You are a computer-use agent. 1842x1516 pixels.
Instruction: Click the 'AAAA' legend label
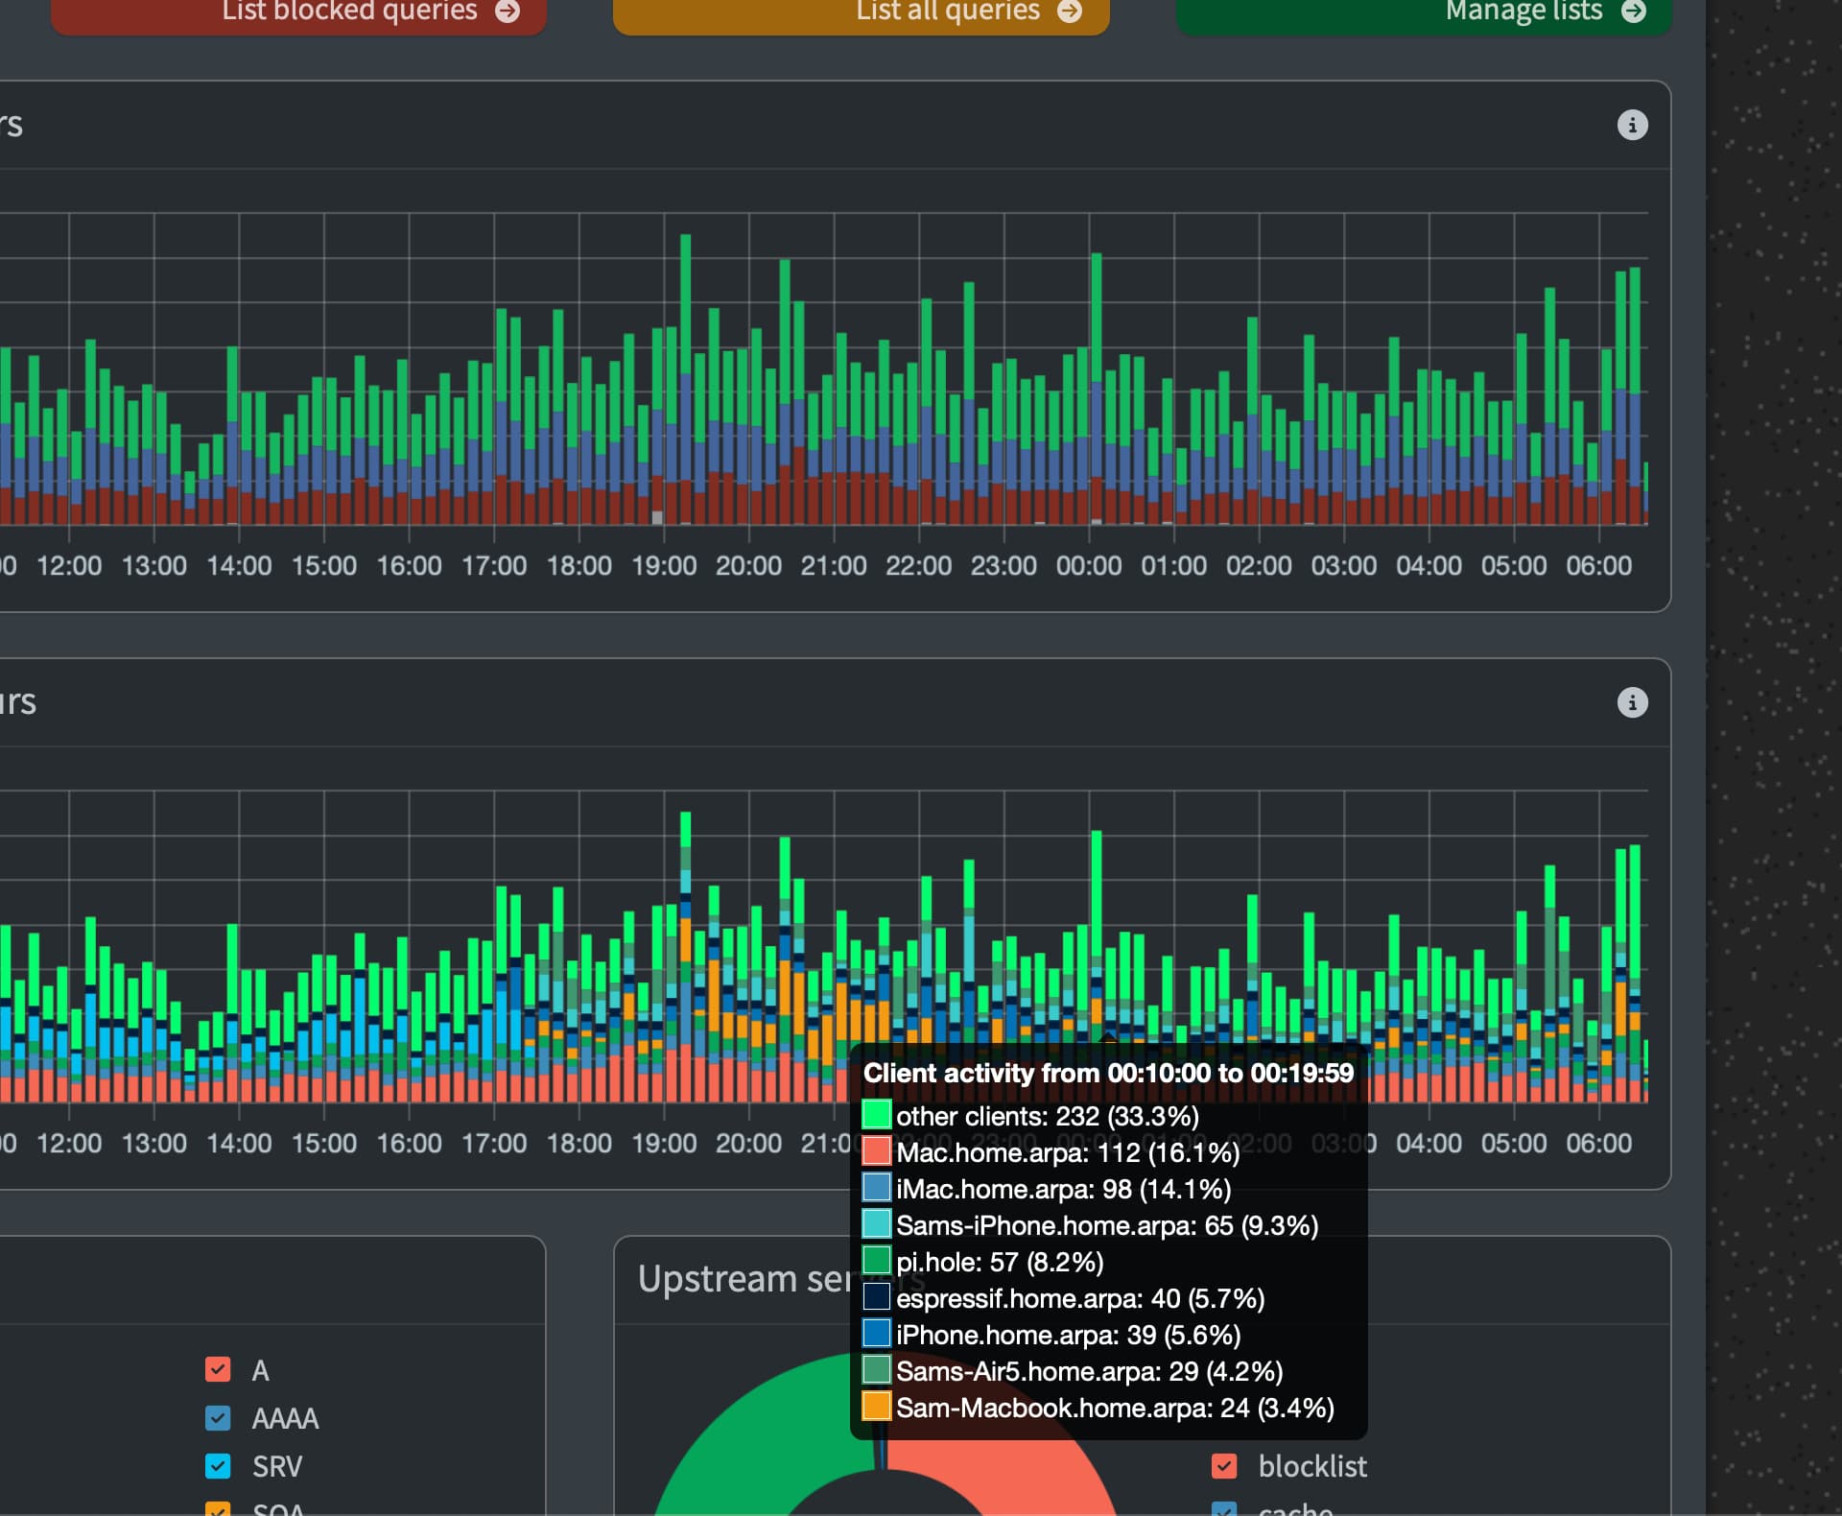coord(285,1418)
